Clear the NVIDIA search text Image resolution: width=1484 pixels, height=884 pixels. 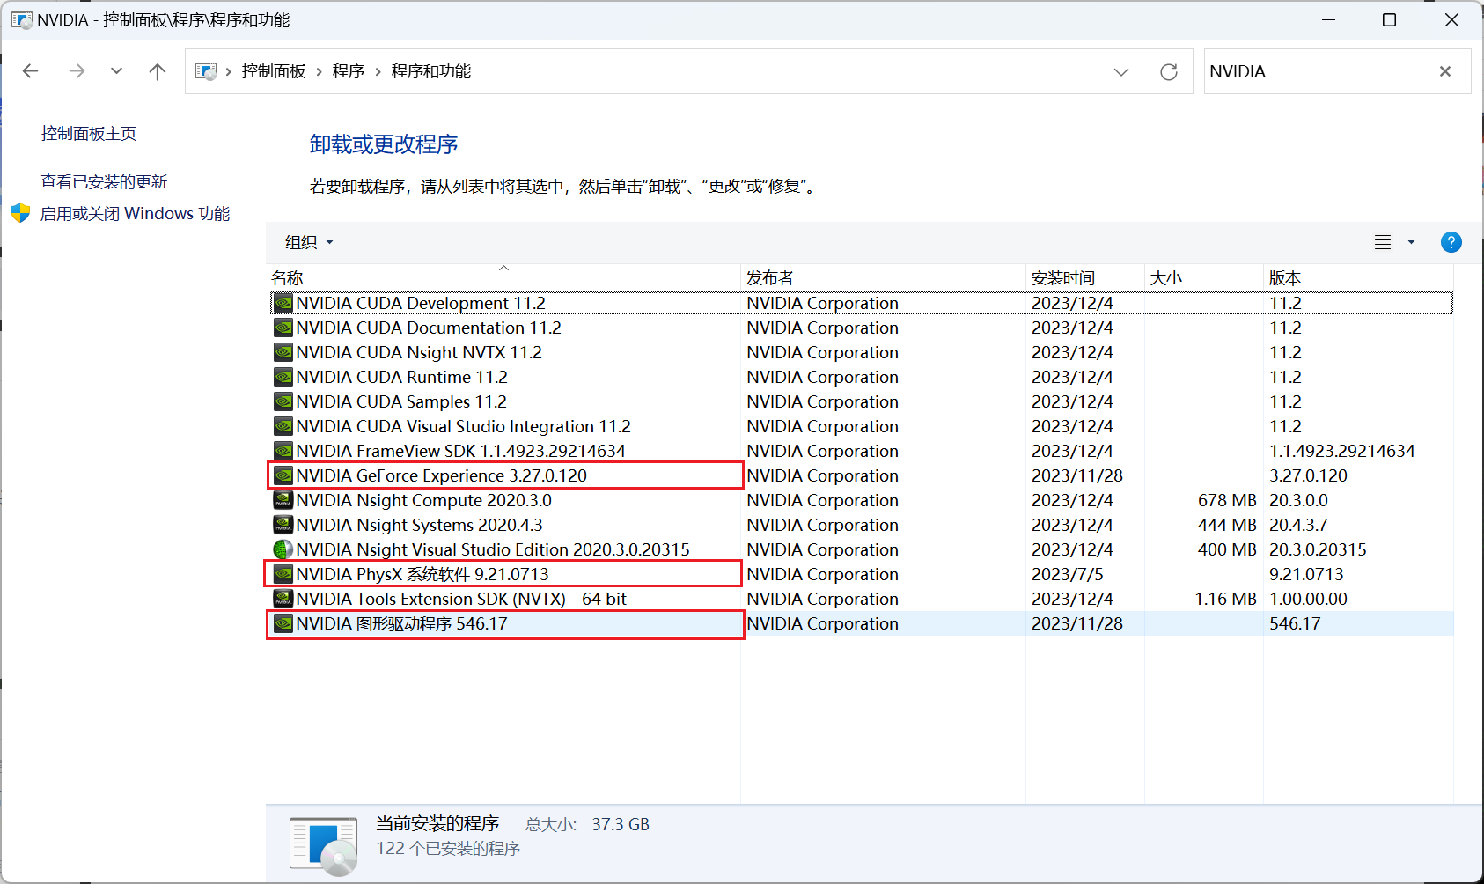point(1445,71)
